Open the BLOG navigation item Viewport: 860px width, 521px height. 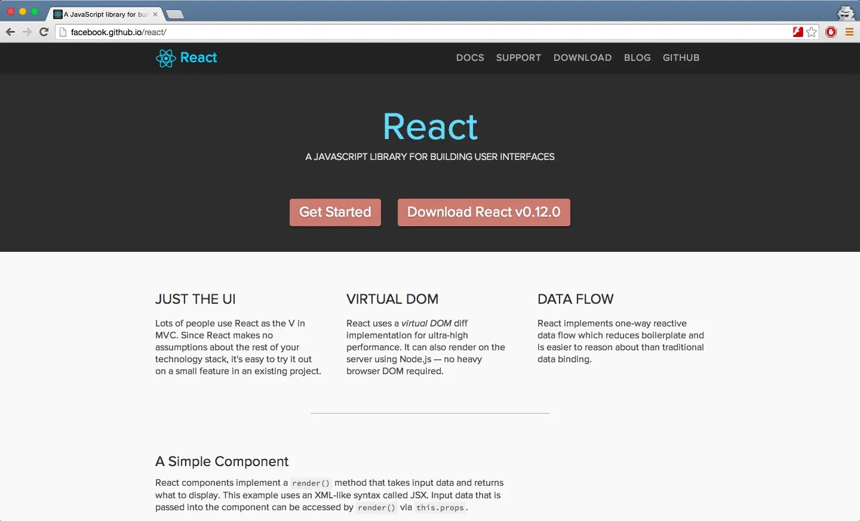coord(637,58)
